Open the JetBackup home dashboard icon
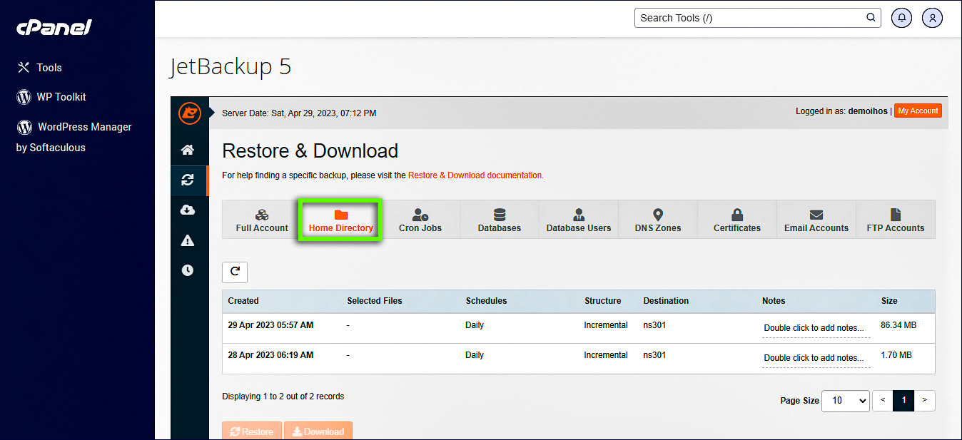The image size is (962, 440). tap(188, 150)
